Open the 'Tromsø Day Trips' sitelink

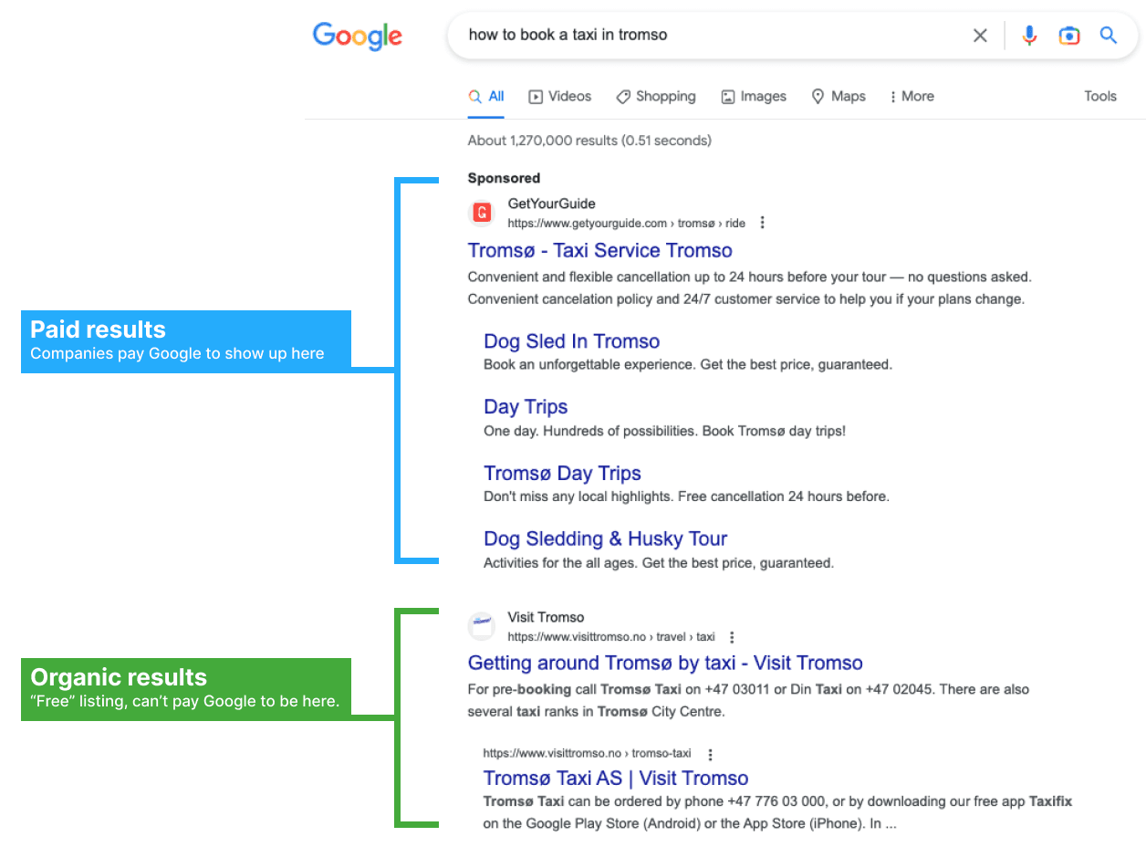[x=562, y=473]
